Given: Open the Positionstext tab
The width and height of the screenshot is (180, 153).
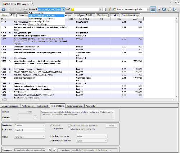Looking at the screenshot, I should click(x=42, y=106).
